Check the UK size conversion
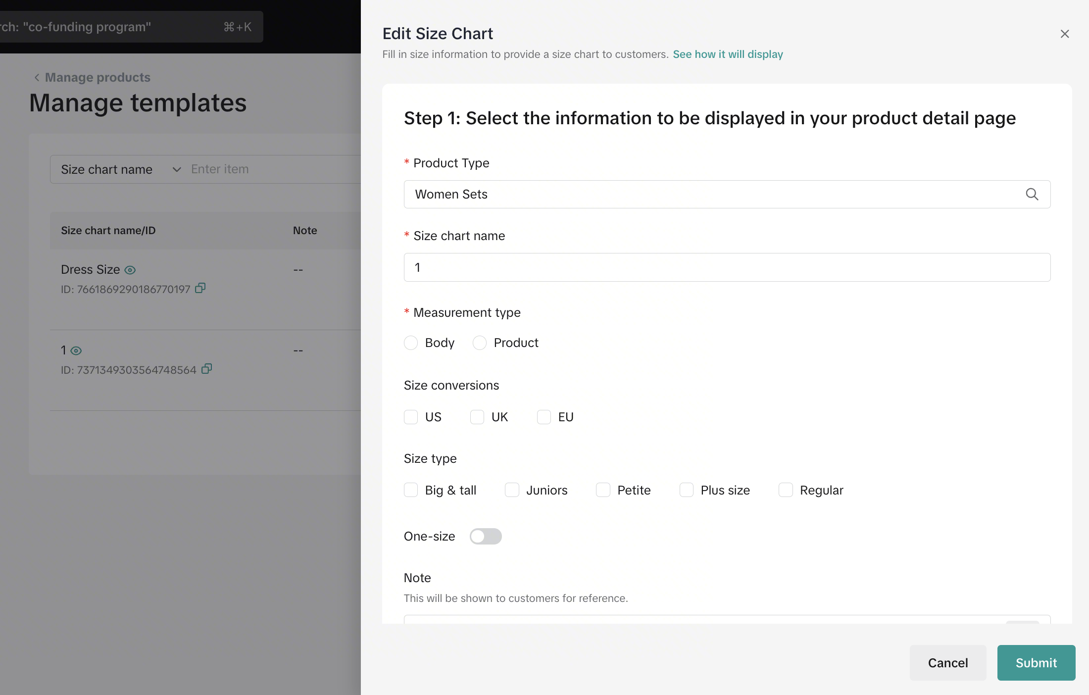 point(477,417)
